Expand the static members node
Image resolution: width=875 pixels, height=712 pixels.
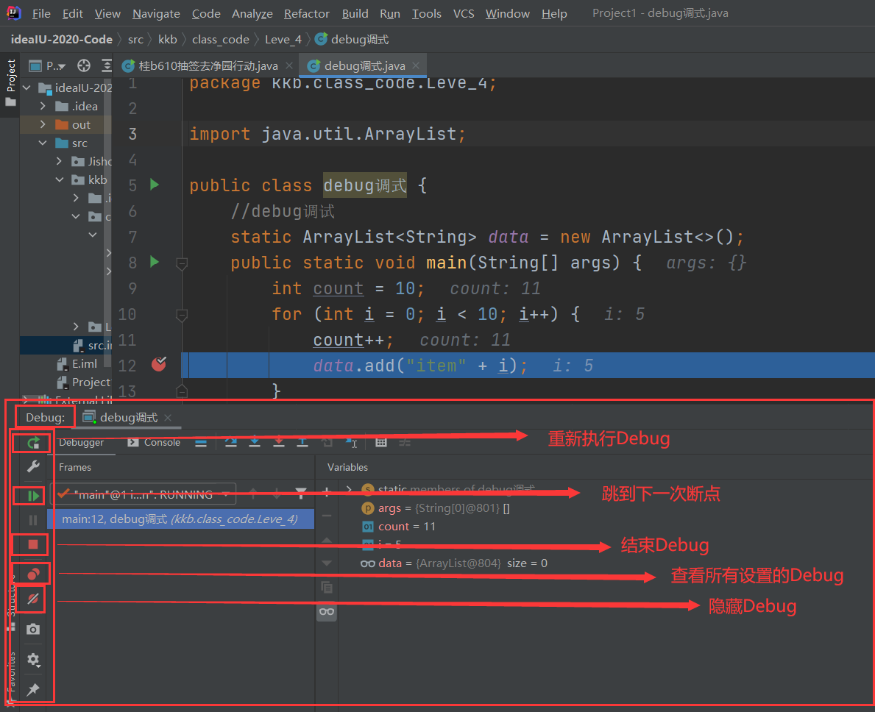350,490
